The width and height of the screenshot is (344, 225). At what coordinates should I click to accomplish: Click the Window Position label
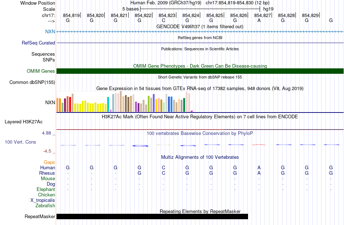(38, 3)
